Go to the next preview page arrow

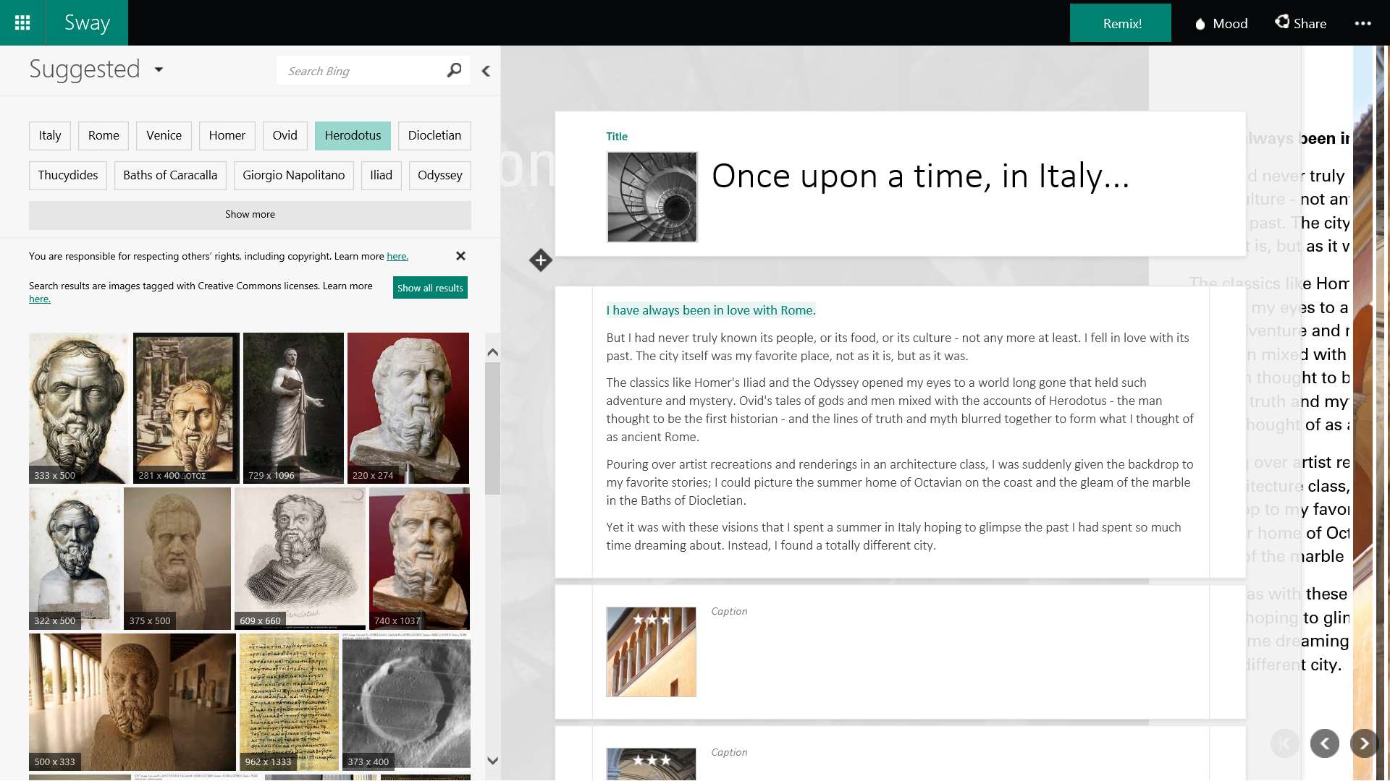pyautogui.click(x=1364, y=743)
